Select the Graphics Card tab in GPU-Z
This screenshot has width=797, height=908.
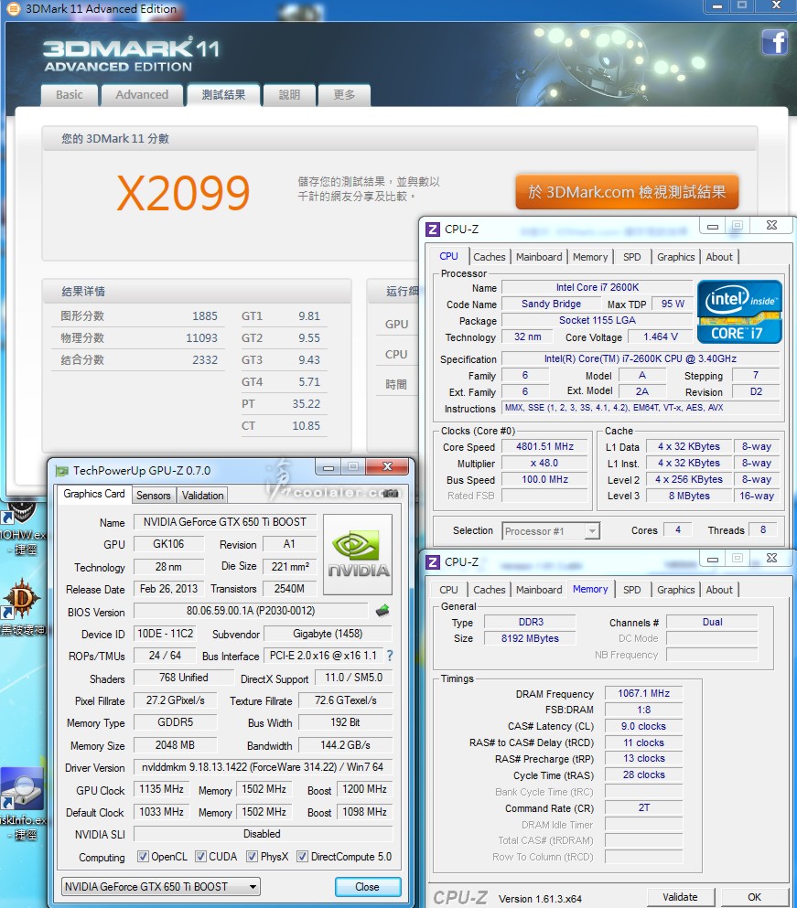tap(94, 494)
